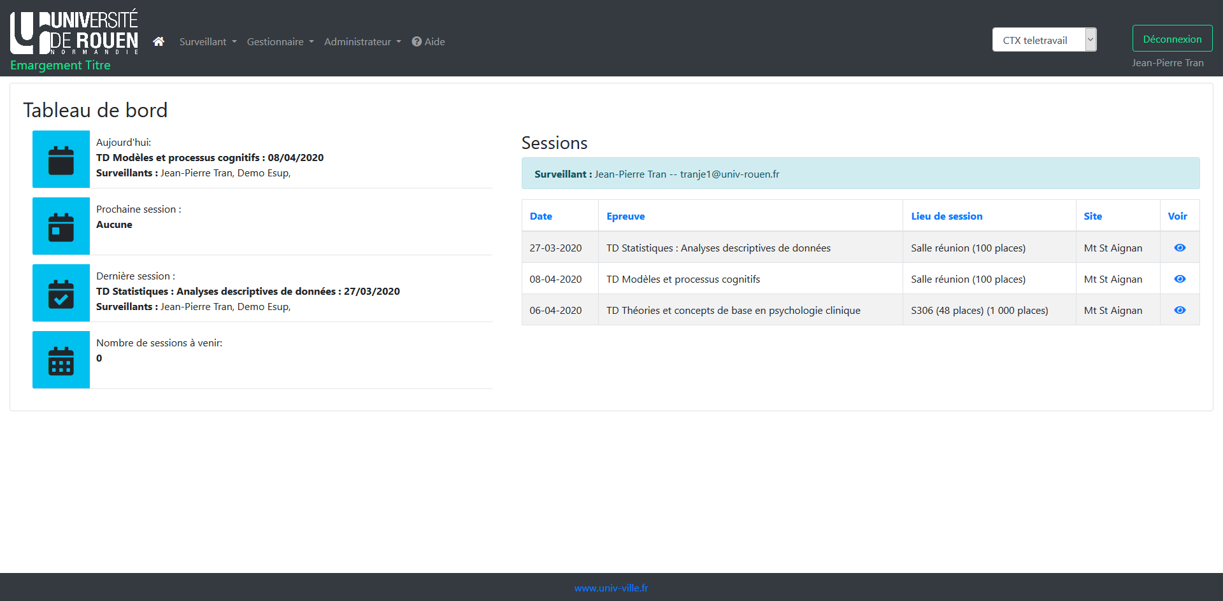Screen dimensions: 1223x601
Task: Click the Prochaine session calendar icon
Action: point(61,227)
